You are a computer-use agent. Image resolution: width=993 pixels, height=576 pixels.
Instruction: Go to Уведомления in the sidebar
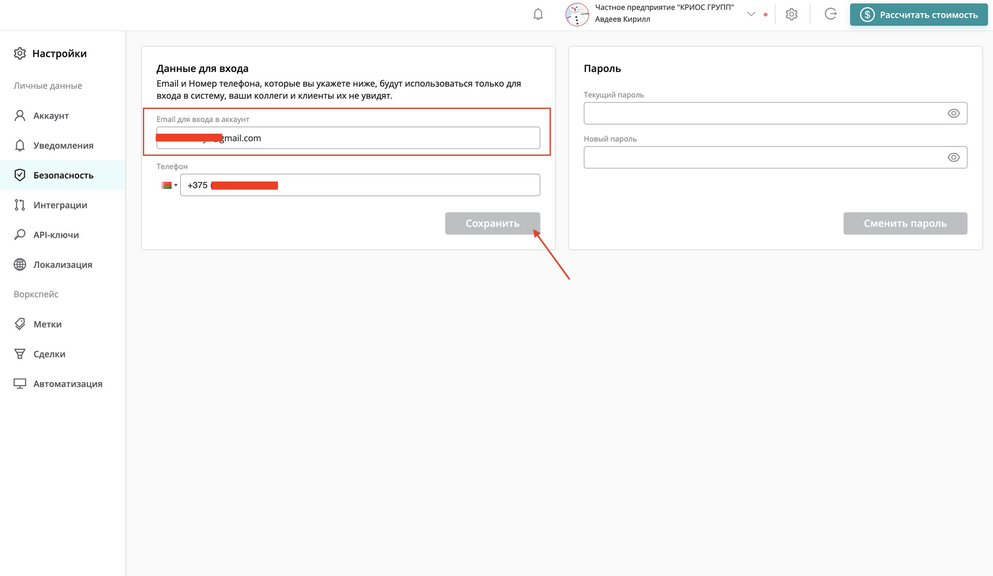pyautogui.click(x=63, y=145)
